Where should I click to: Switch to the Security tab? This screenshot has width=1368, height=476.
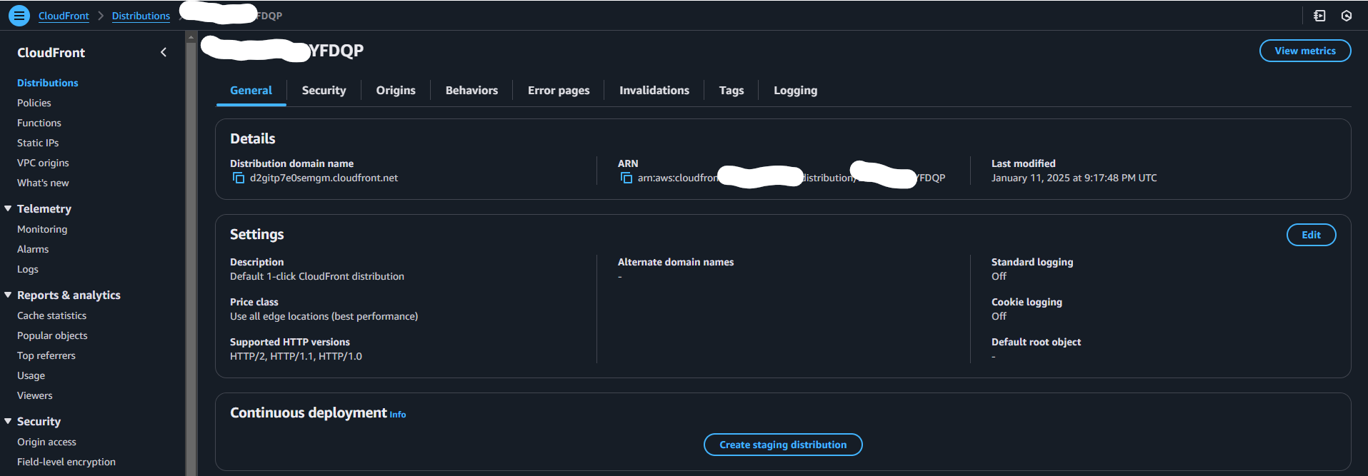(324, 91)
